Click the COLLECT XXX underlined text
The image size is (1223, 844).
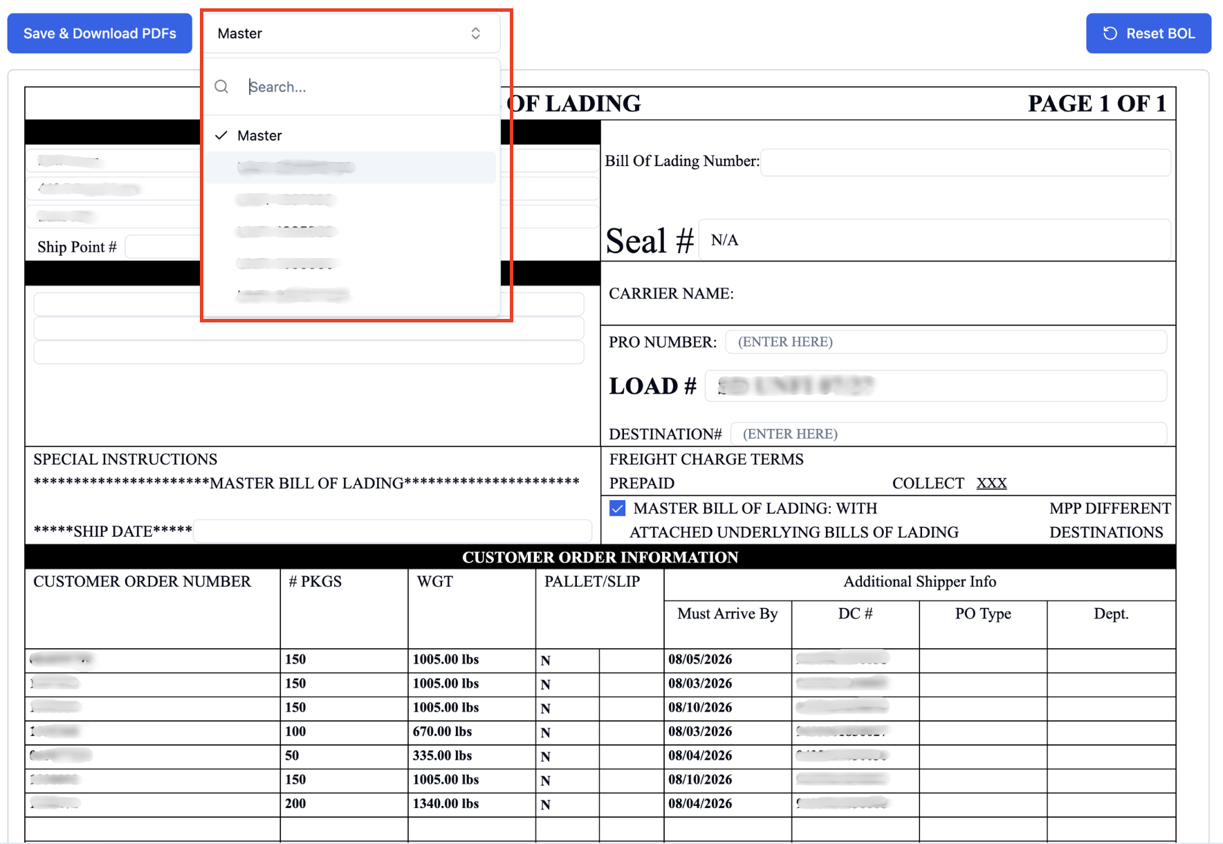[x=991, y=483]
